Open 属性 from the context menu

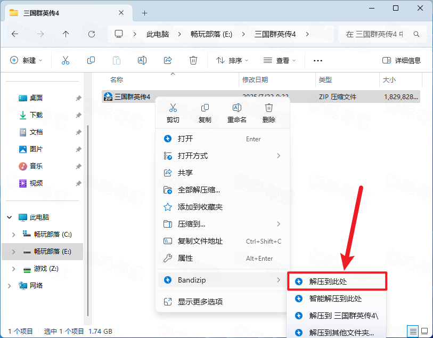(223, 259)
